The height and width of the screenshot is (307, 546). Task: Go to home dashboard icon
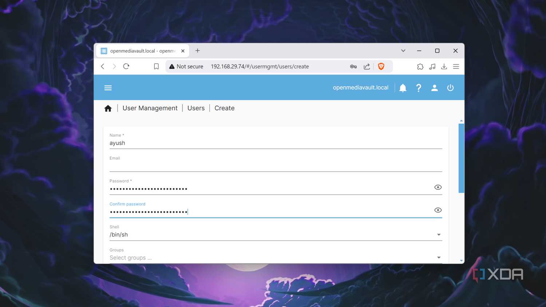108,108
